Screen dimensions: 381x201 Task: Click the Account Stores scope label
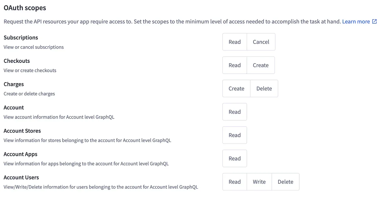pyautogui.click(x=22, y=131)
